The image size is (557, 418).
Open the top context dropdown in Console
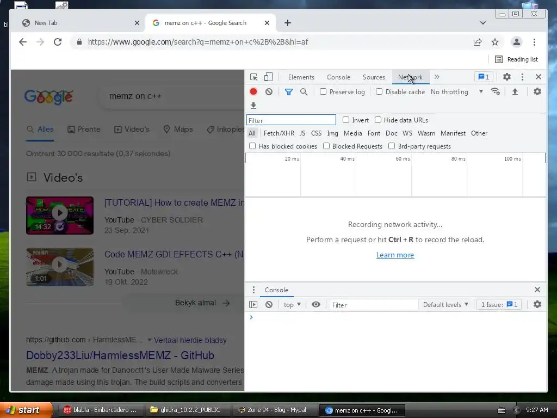(x=292, y=305)
